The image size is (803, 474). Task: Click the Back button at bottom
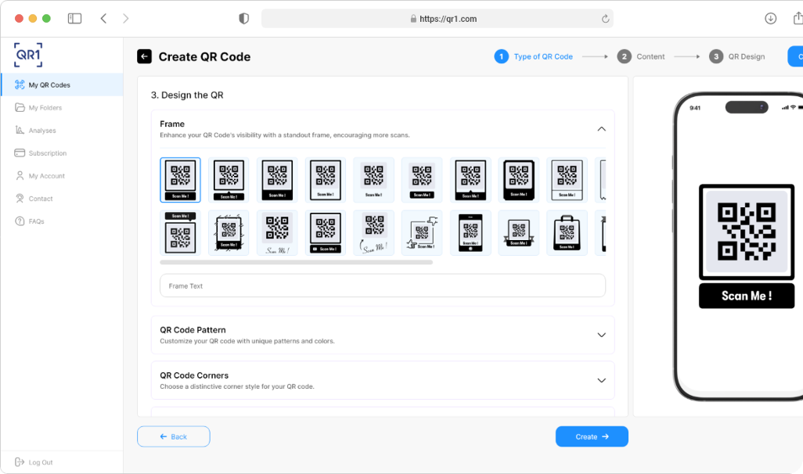(x=173, y=436)
